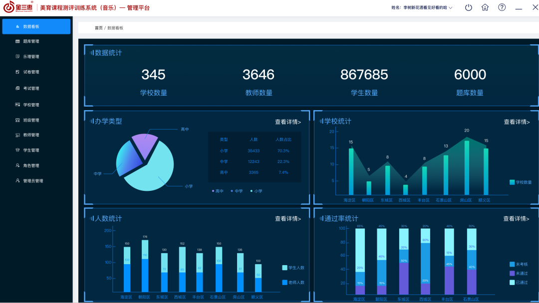This screenshot has width=539, height=303.
Task: Click the 试卷管理 sidebar icon
Action: tap(18, 72)
